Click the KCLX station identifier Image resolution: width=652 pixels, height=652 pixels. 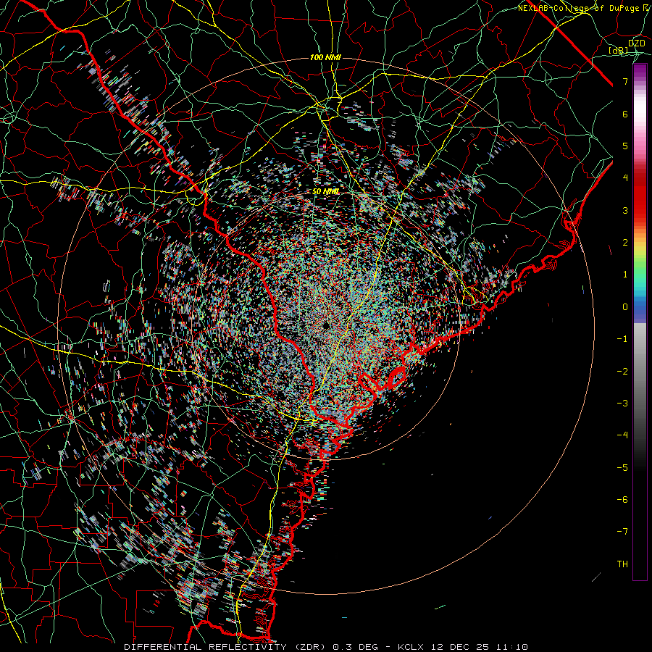point(411,647)
